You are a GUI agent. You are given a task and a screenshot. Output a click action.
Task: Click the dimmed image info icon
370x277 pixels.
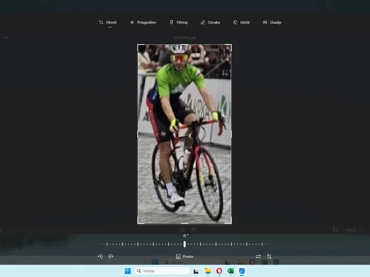click(x=182, y=229)
